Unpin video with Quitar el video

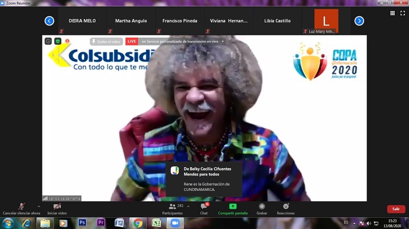106,41
